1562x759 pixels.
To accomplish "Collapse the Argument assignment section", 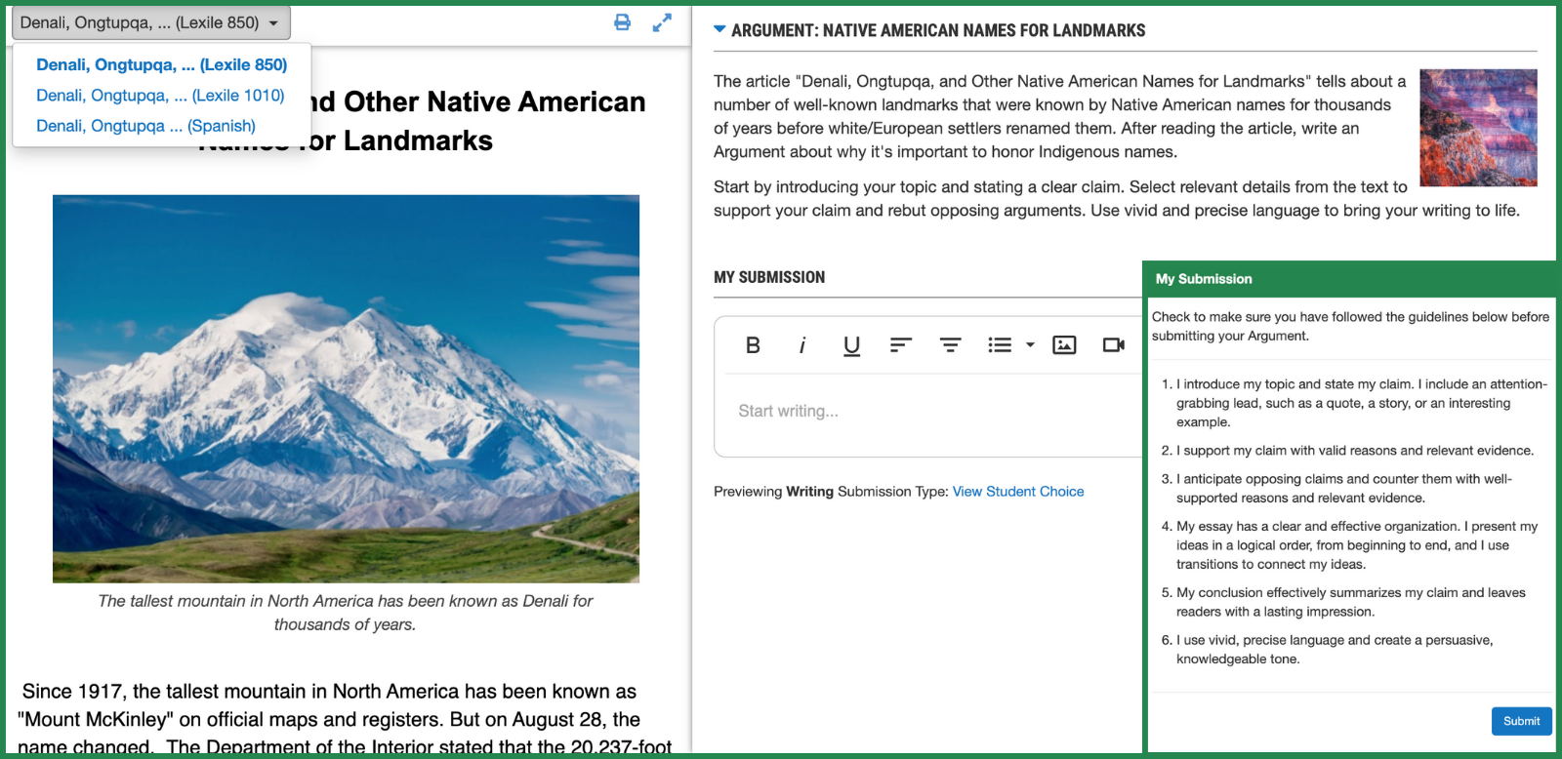I will pos(719,30).
